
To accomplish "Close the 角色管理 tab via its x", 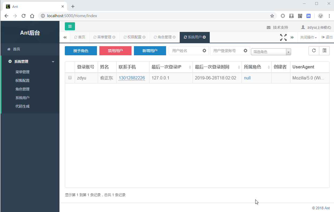I will (174, 37).
